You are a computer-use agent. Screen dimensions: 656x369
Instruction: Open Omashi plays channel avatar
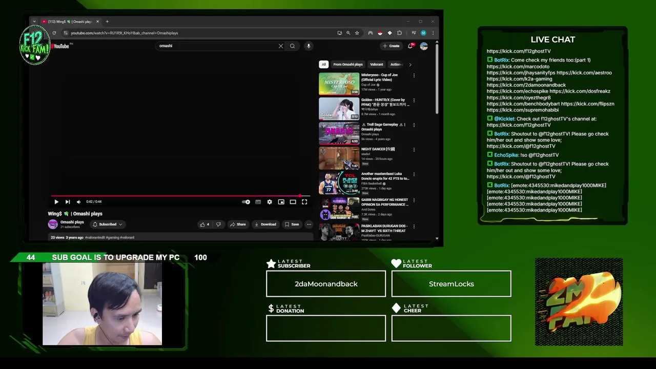coord(53,224)
